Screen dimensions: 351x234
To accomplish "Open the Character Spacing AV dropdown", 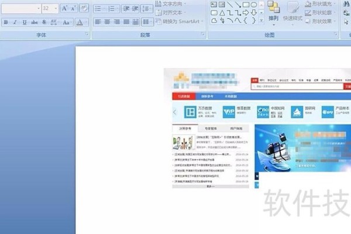I will click(x=54, y=22).
